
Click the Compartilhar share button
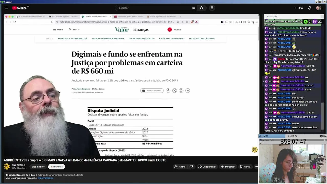(207, 167)
